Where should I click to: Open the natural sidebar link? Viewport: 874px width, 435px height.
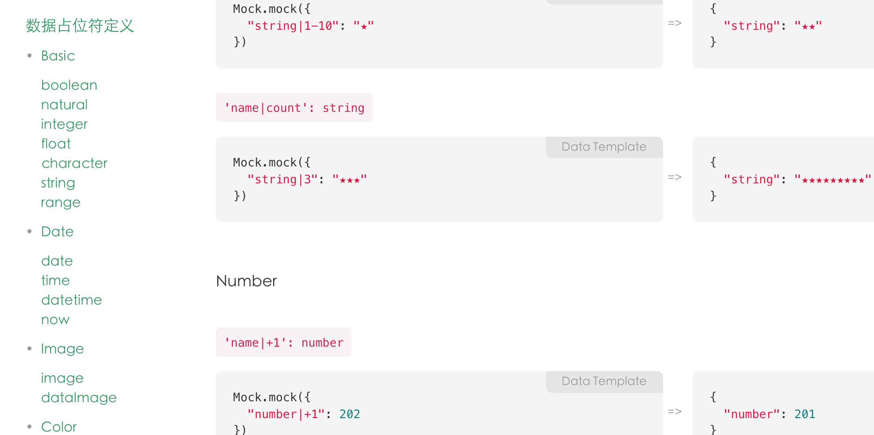pyautogui.click(x=64, y=105)
